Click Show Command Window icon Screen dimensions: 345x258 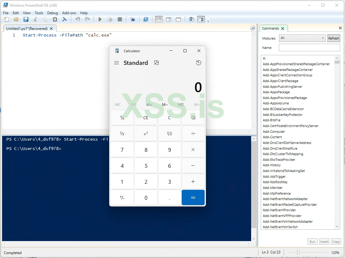point(191,19)
